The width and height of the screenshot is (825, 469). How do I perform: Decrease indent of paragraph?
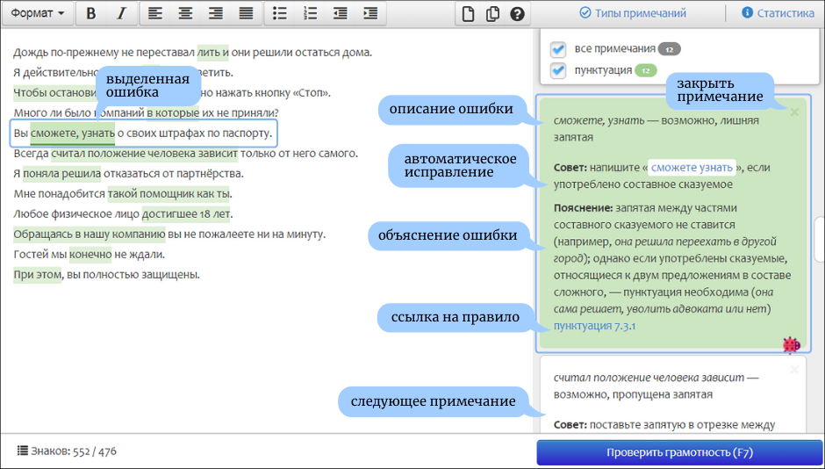tap(341, 14)
